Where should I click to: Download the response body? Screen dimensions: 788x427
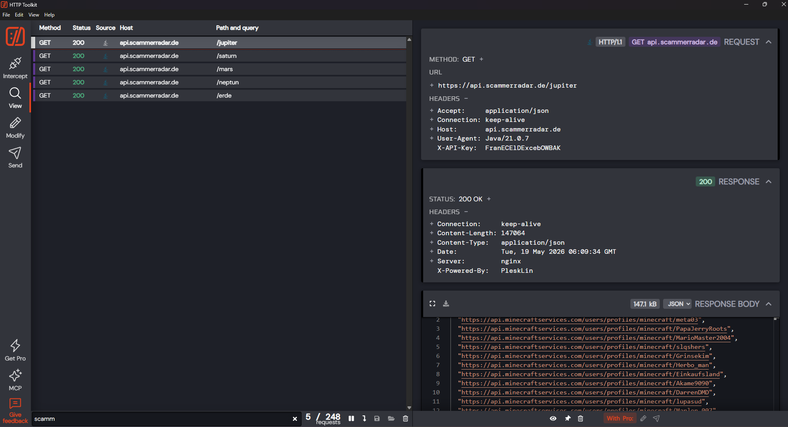coord(446,304)
